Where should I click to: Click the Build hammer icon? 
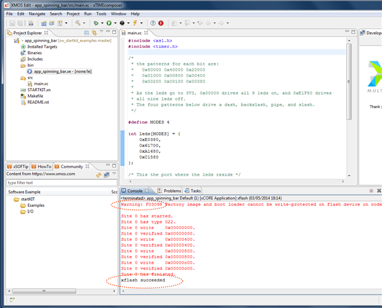click(77, 23)
